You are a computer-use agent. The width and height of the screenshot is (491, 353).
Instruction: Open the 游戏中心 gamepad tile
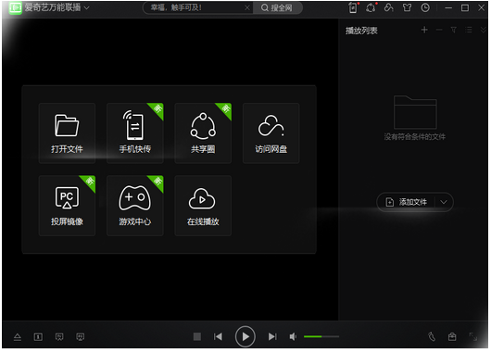(135, 206)
